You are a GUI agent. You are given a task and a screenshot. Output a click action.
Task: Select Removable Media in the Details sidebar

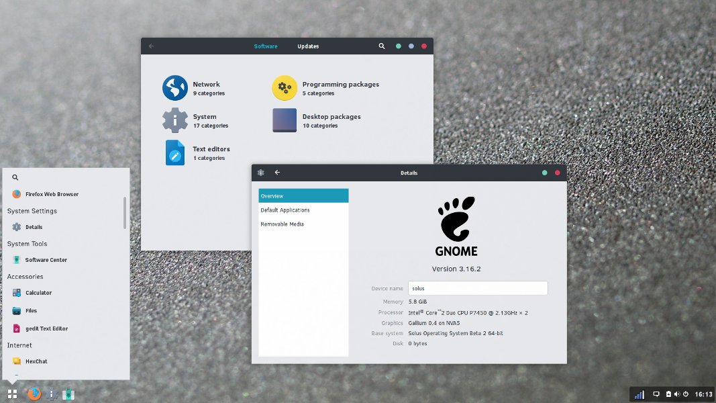304,224
